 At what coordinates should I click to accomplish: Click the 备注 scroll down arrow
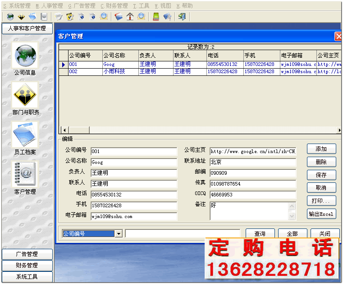click(x=292, y=216)
